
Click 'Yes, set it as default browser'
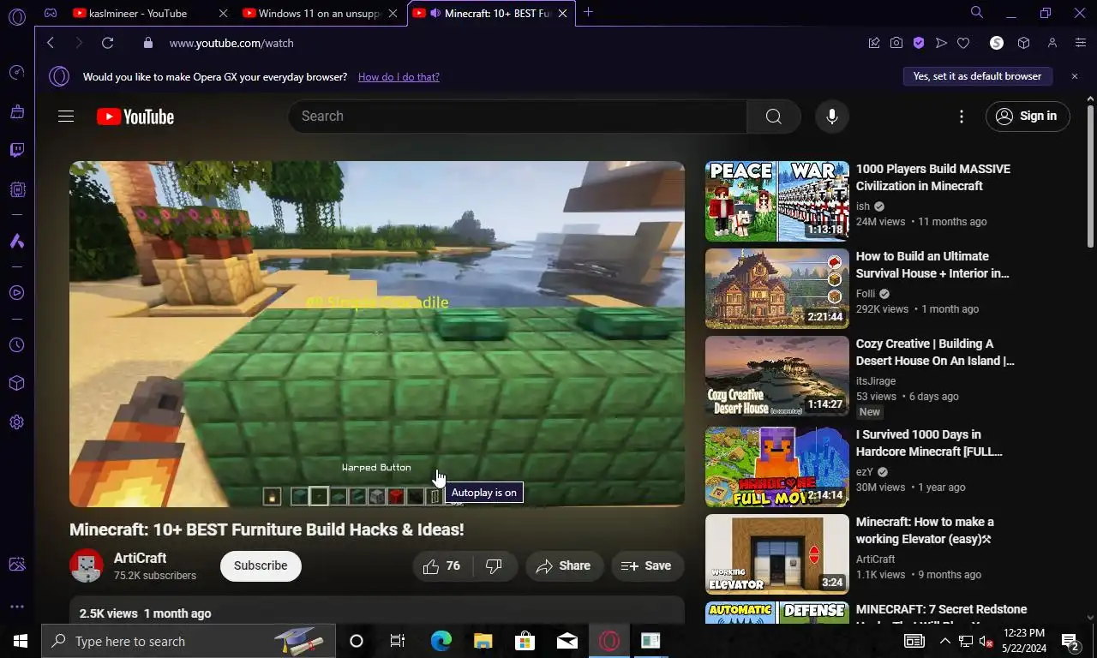[x=977, y=76]
